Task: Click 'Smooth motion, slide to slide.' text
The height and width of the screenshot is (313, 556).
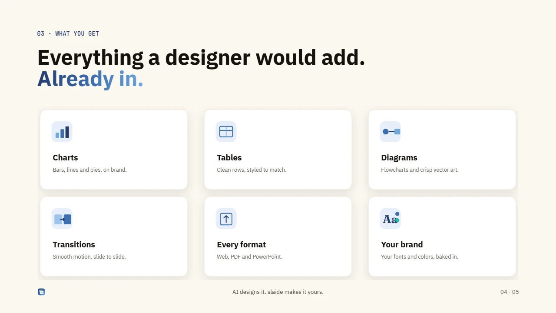Action: [89, 256]
